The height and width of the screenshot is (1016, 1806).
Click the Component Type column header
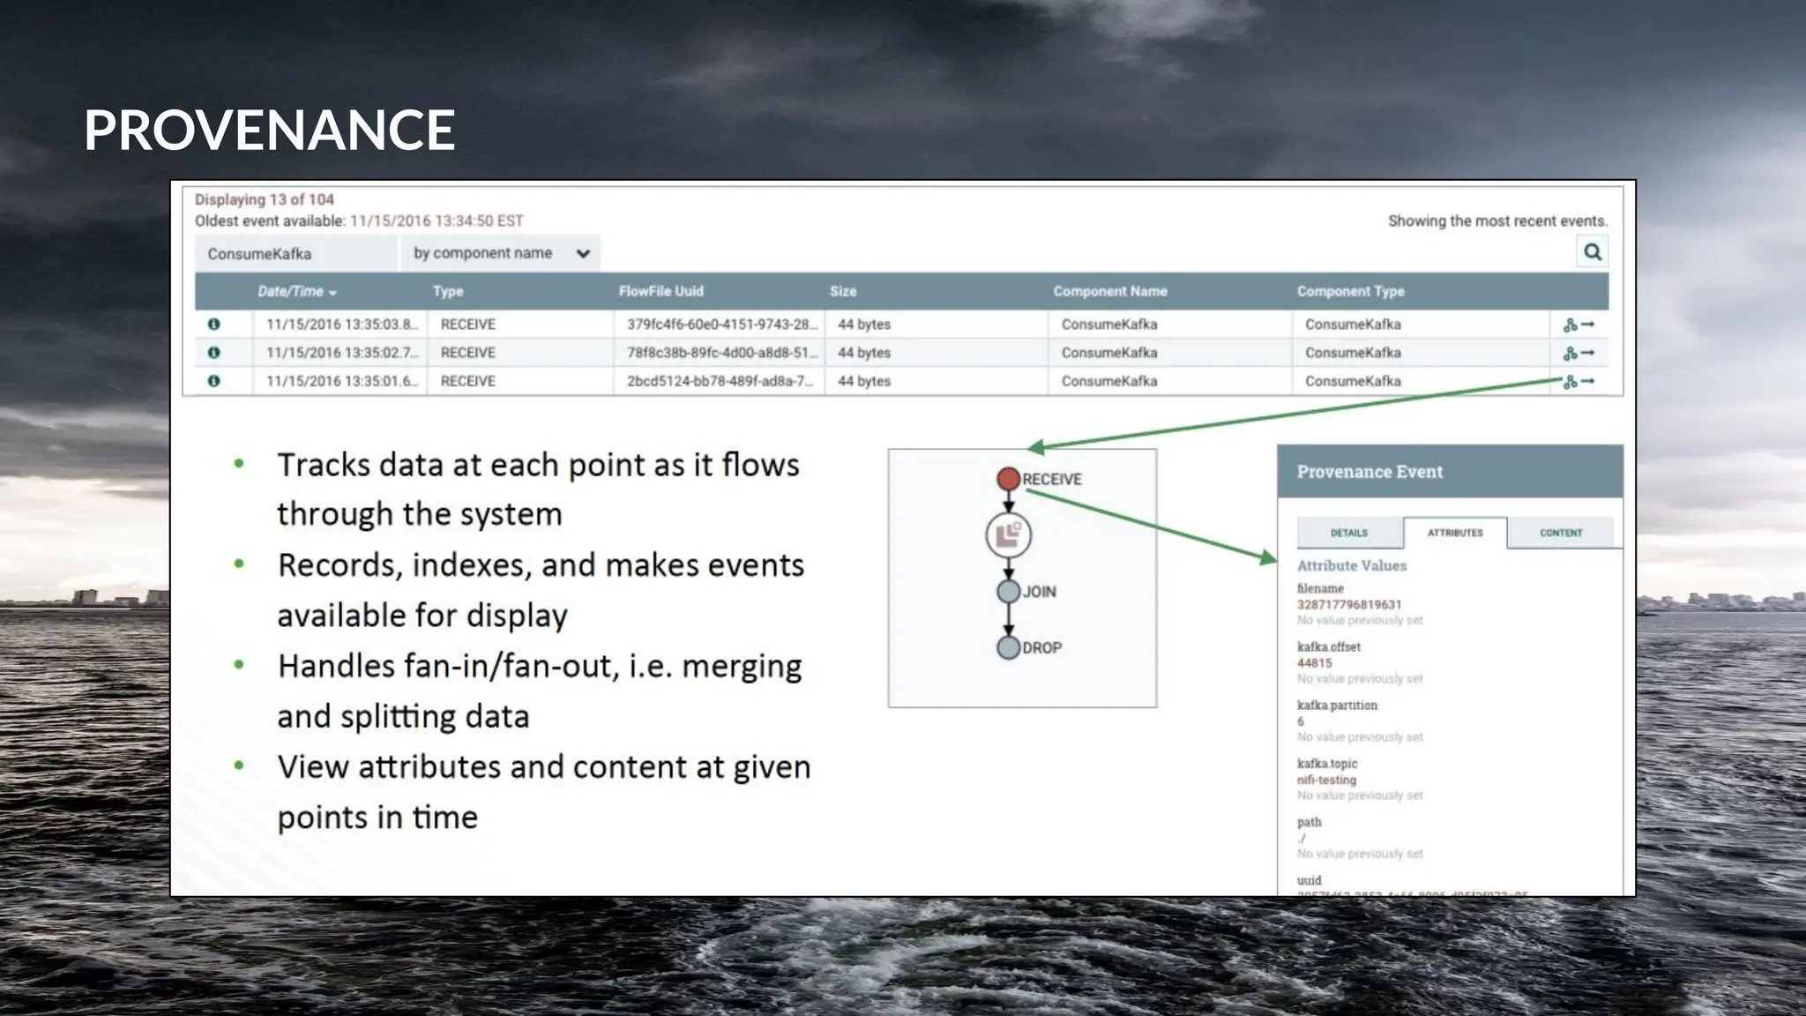tap(1351, 291)
